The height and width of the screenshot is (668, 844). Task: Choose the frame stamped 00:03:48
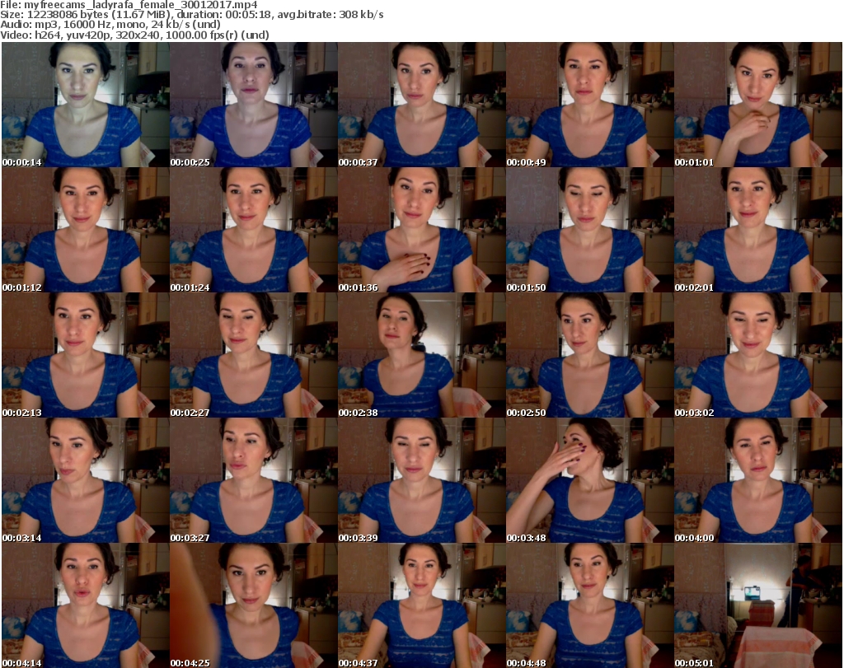[x=589, y=481]
